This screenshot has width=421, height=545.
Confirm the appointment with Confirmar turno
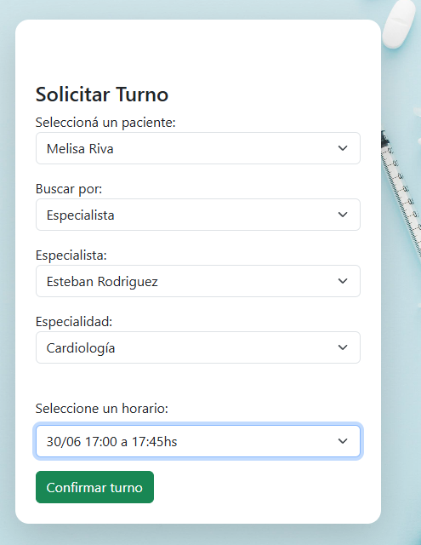[x=94, y=487]
